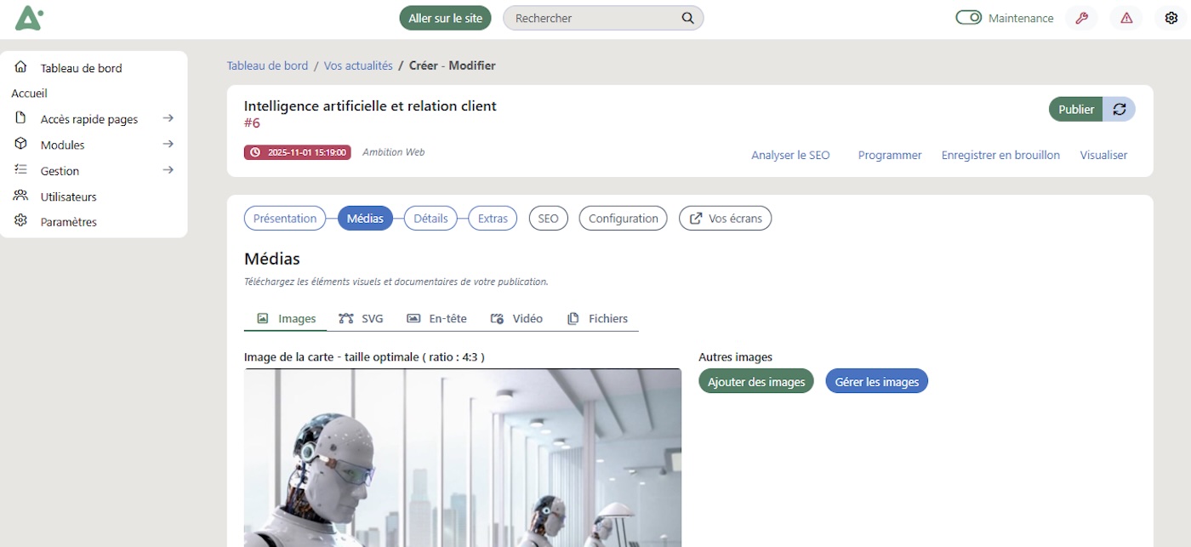The image size is (1191, 547).
Task: Click the home icon for Tableau de bord
Action: [x=21, y=67]
